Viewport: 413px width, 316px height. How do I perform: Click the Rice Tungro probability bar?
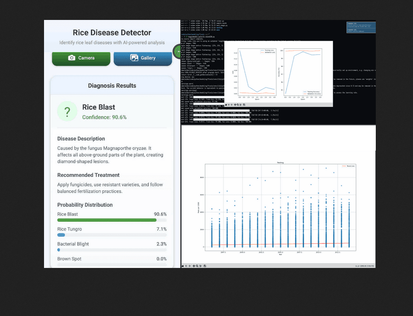point(112,235)
